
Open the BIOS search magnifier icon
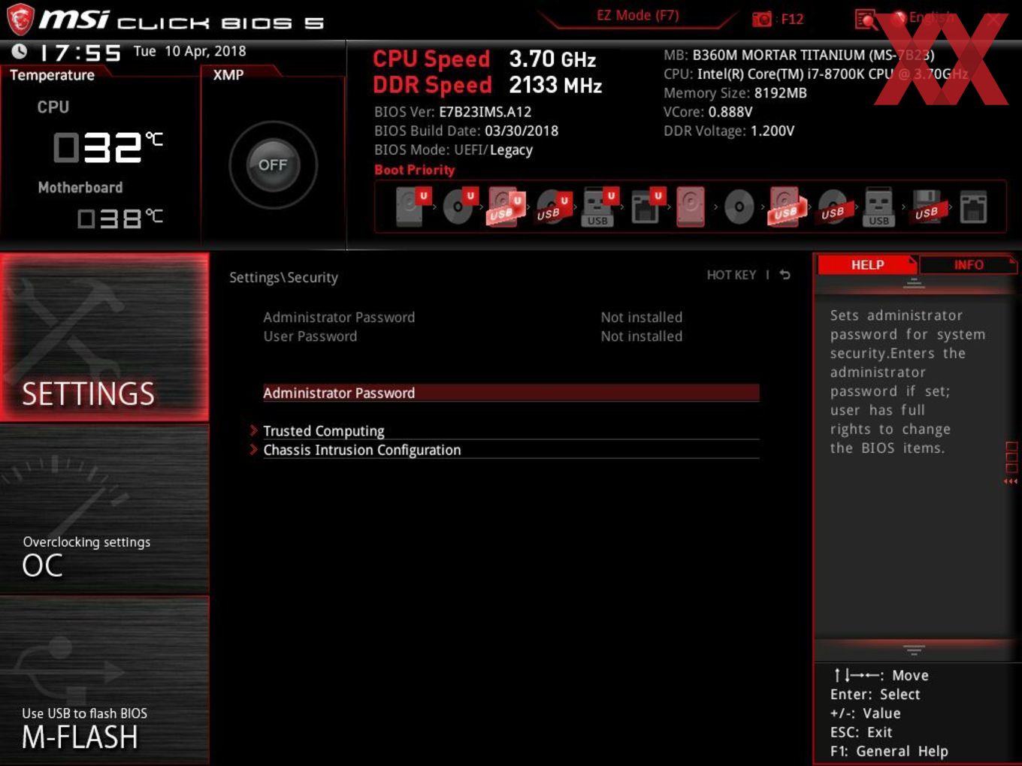coord(866,20)
